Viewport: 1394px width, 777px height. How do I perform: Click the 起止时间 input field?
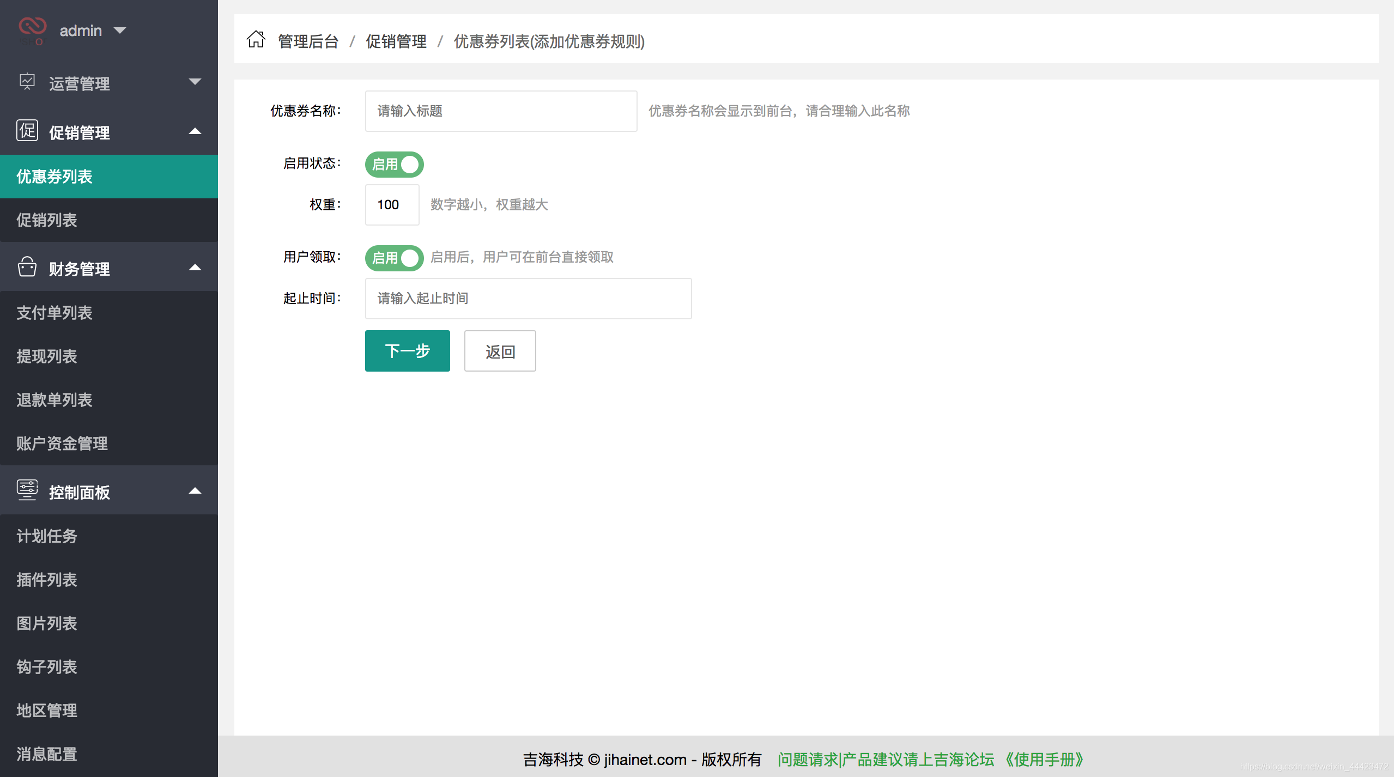tap(528, 298)
